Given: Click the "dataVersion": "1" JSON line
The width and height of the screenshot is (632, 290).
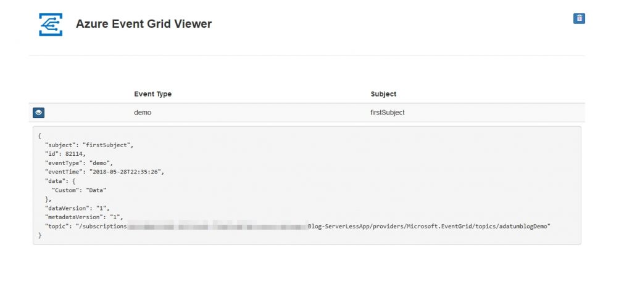Looking at the screenshot, I should (77, 208).
